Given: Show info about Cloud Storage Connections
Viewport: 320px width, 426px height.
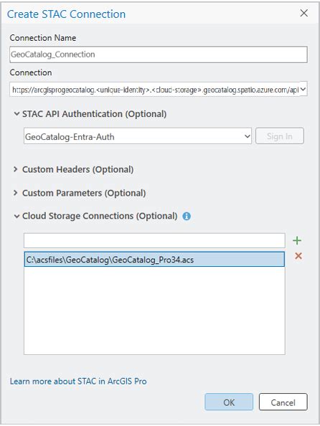Looking at the screenshot, I should [187, 217].
